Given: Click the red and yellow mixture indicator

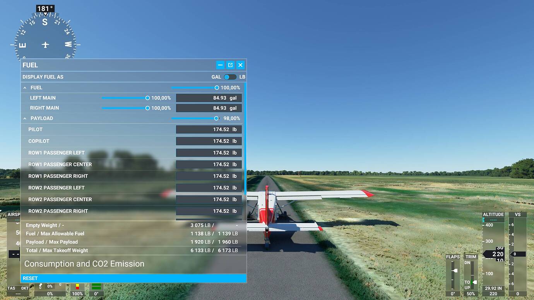Looking at the screenshot, I should tap(77, 286).
